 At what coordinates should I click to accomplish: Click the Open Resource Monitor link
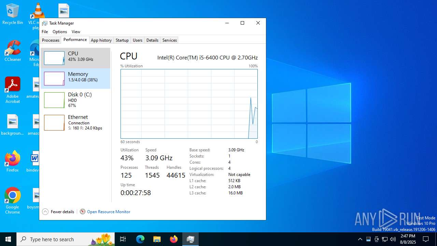tap(109, 212)
